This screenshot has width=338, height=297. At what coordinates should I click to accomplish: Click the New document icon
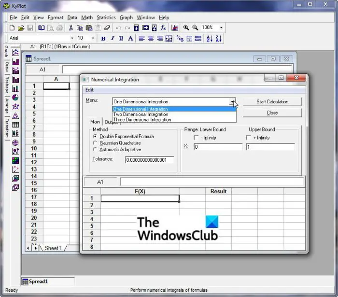[x=12, y=28]
